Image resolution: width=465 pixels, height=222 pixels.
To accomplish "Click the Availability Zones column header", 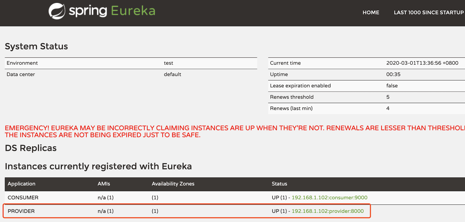I will [x=173, y=184].
